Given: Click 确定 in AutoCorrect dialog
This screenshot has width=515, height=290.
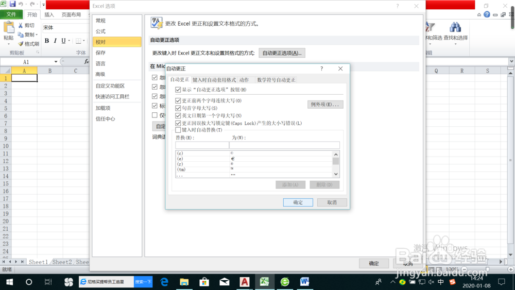Looking at the screenshot, I should point(298,202).
